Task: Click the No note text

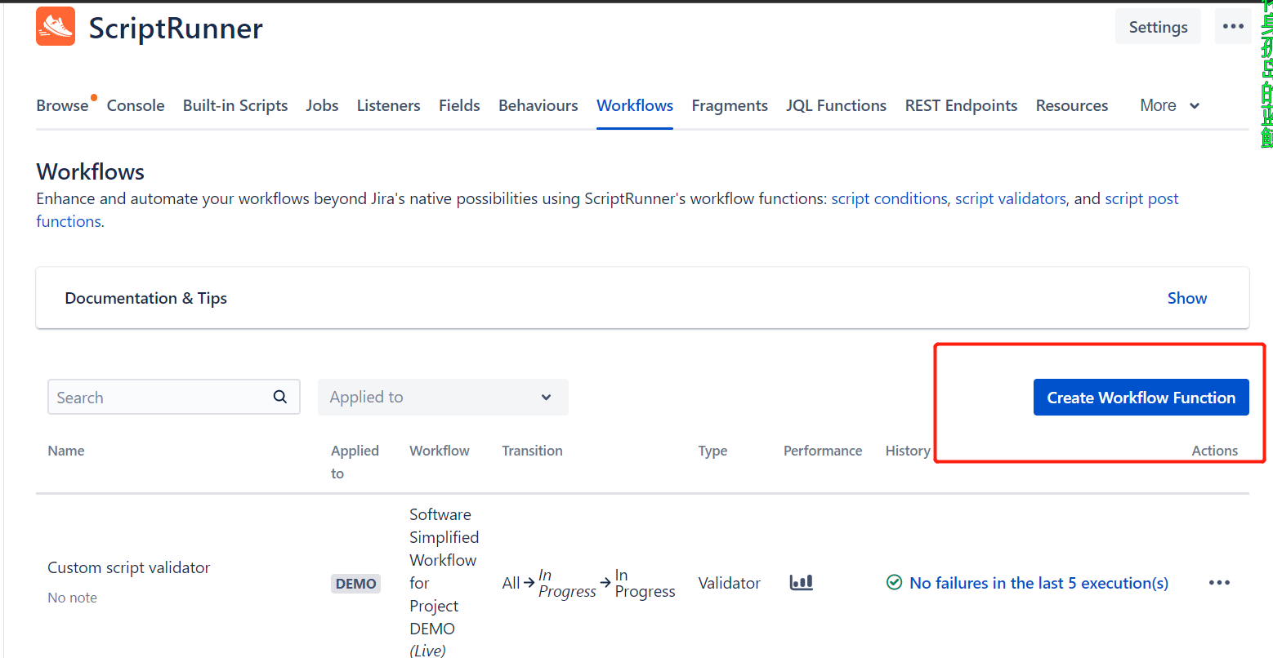Action: pyautogui.click(x=72, y=598)
